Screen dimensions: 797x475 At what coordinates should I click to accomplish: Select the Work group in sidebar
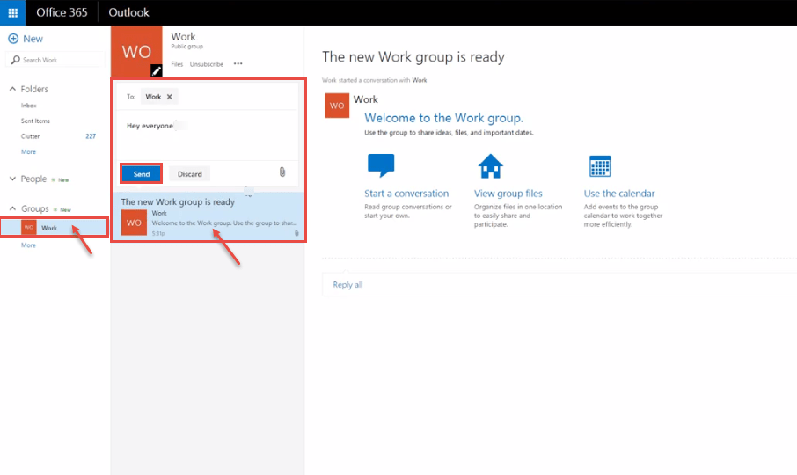(x=55, y=228)
